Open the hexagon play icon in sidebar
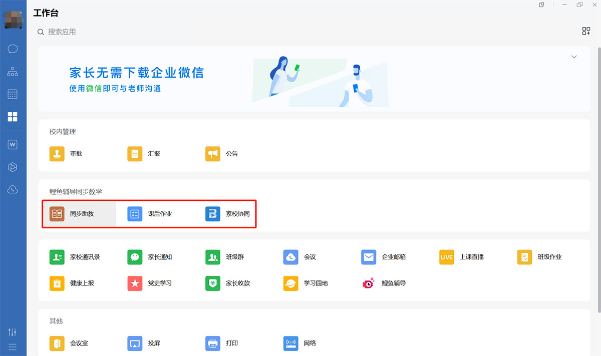The width and height of the screenshot is (601, 356). (x=13, y=167)
